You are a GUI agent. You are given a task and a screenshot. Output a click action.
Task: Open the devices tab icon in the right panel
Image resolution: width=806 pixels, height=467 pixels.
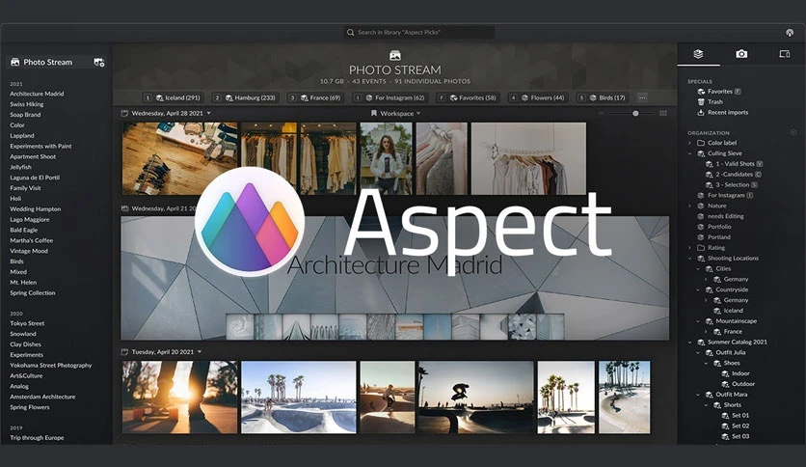(785, 54)
